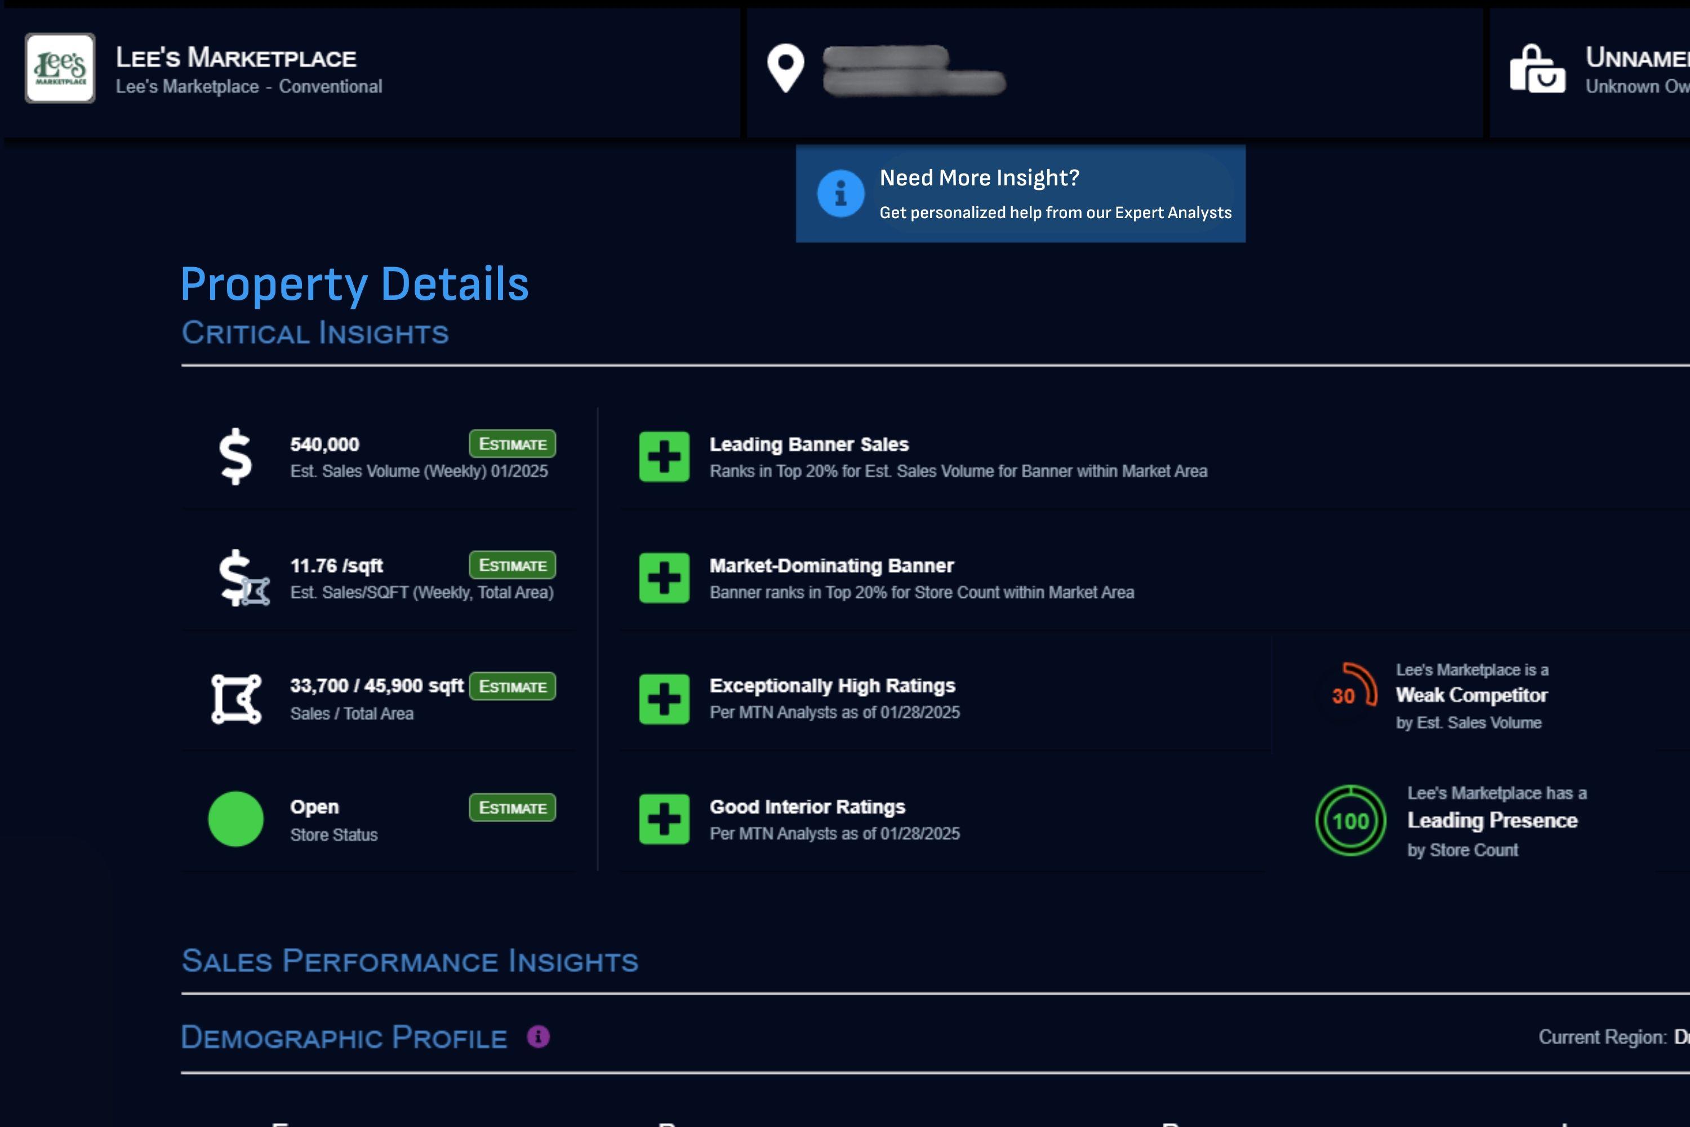Click the blue info icon in the insight banner
Screen dimensions: 1690x1127
click(x=840, y=193)
